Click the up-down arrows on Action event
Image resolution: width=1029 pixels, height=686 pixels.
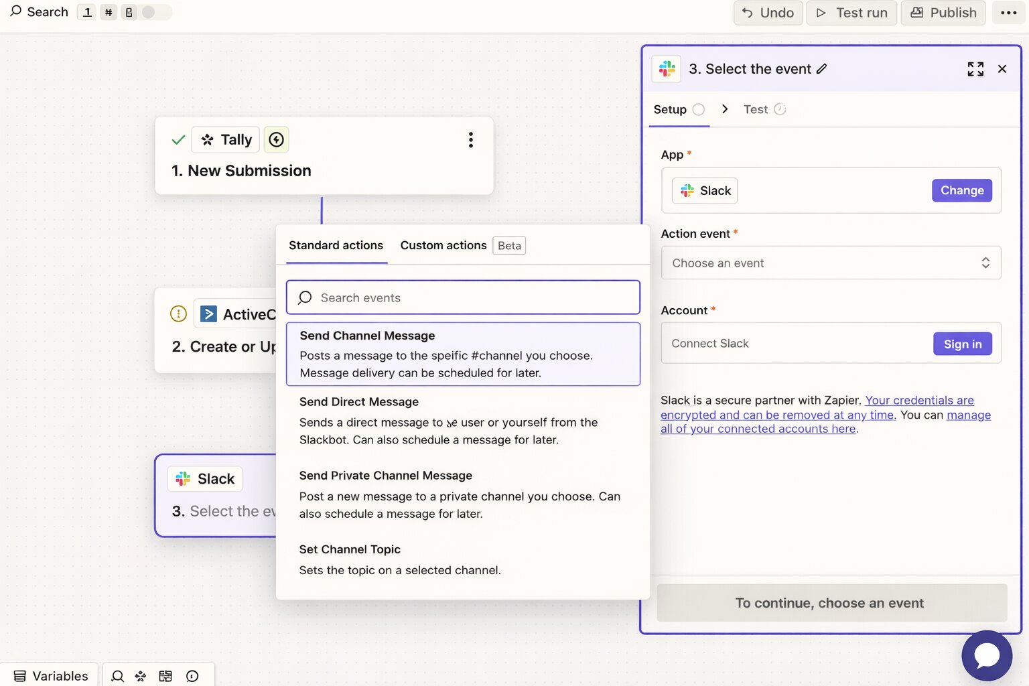click(x=985, y=263)
